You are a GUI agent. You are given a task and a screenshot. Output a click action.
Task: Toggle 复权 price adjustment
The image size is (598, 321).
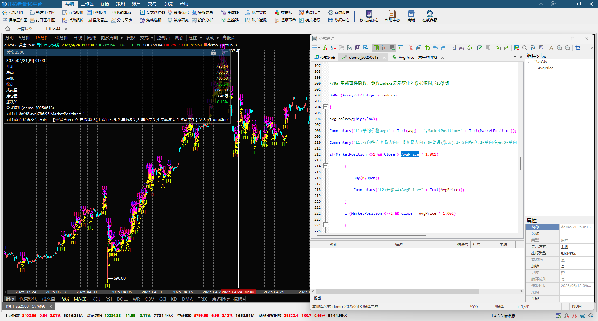[131, 38]
